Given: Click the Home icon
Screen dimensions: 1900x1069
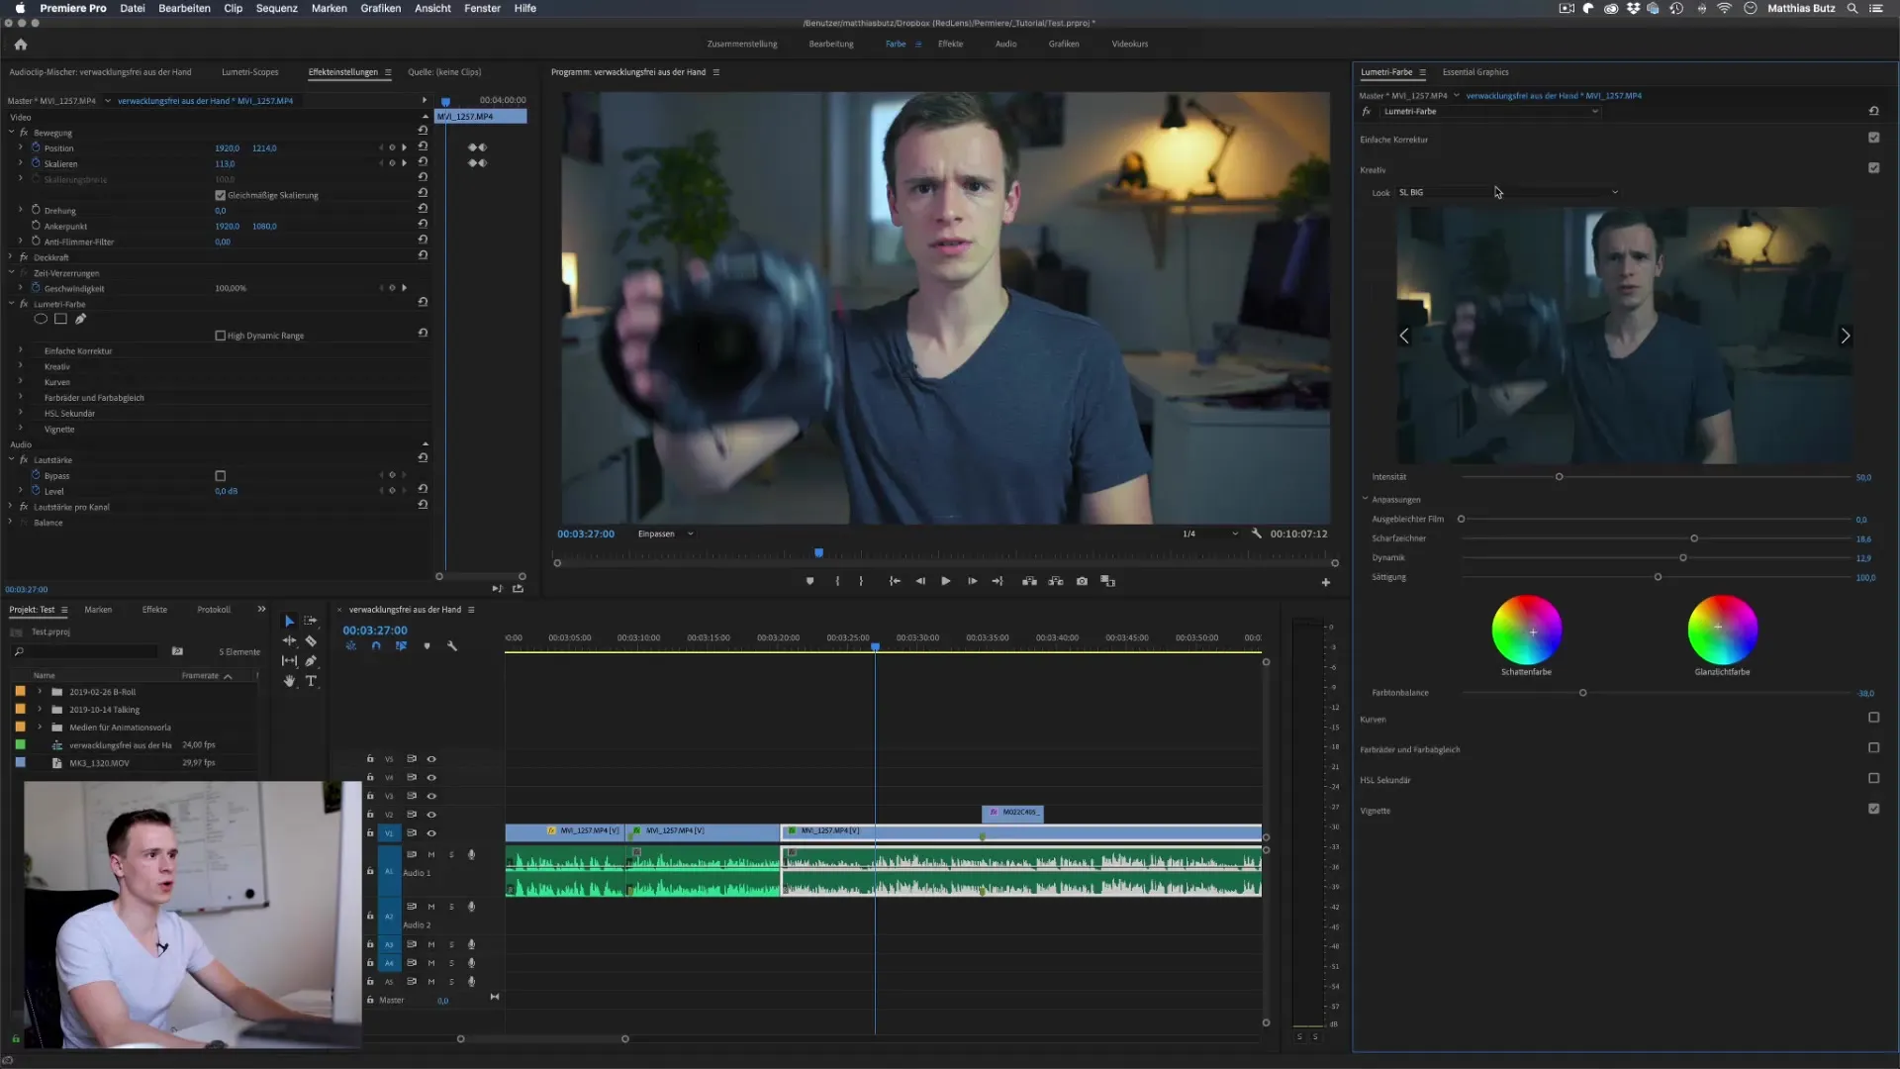Looking at the screenshot, I should (x=21, y=45).
